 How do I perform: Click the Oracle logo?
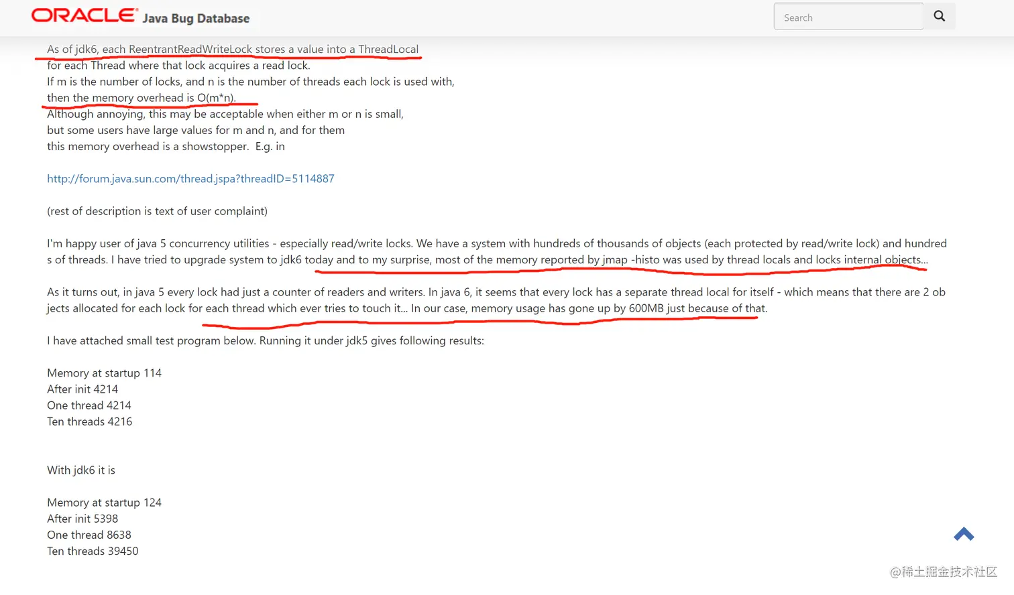84,15
